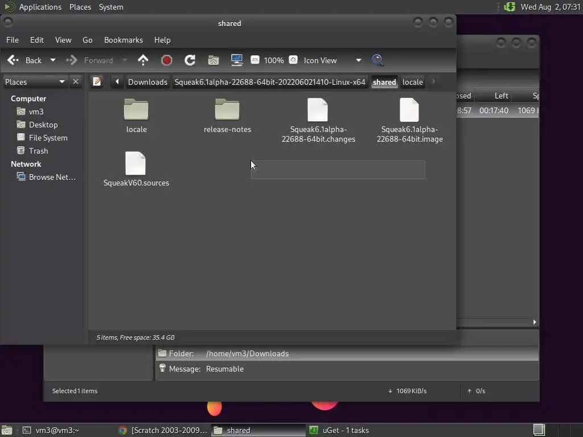Go to Downloads in the path bar
The image size is (583, 437).
(147, 82)
